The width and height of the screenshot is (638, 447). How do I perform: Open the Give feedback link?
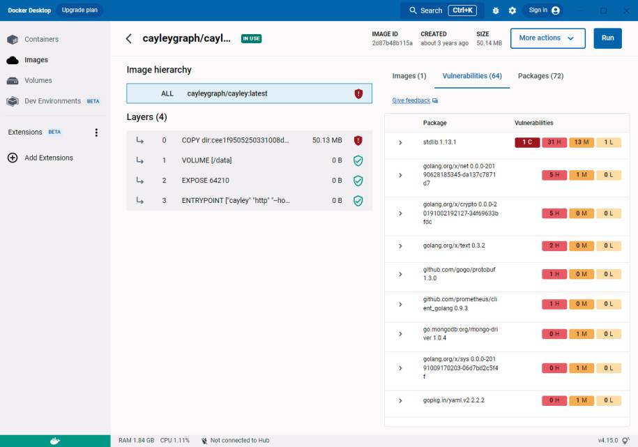[x=411, y=100]
